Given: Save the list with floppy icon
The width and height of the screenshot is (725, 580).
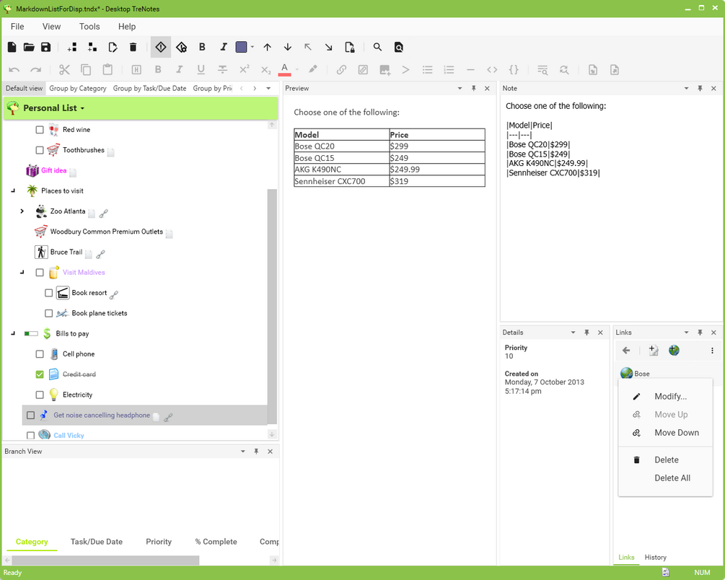Looking at the screenshot, I should pyautogui.click(x=45, y=47).
